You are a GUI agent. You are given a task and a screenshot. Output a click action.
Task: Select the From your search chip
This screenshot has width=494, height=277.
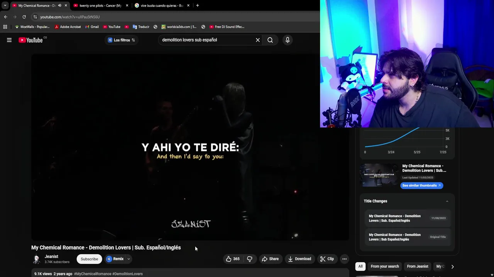click(x=385, y=266)
